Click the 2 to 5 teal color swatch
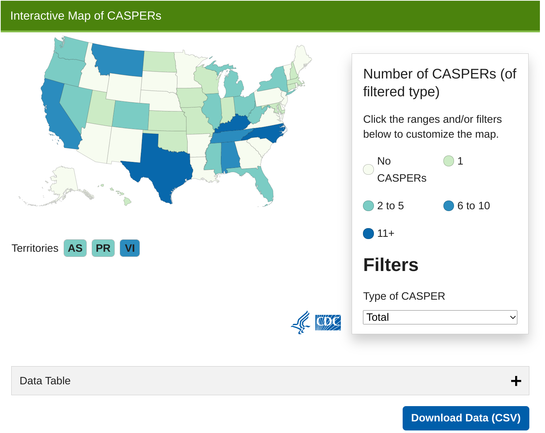The image size is (545, 433). [x=368, y=206]
